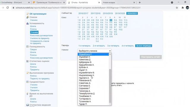
Task: Click the Посещаемость section icon
Action: 28,47
